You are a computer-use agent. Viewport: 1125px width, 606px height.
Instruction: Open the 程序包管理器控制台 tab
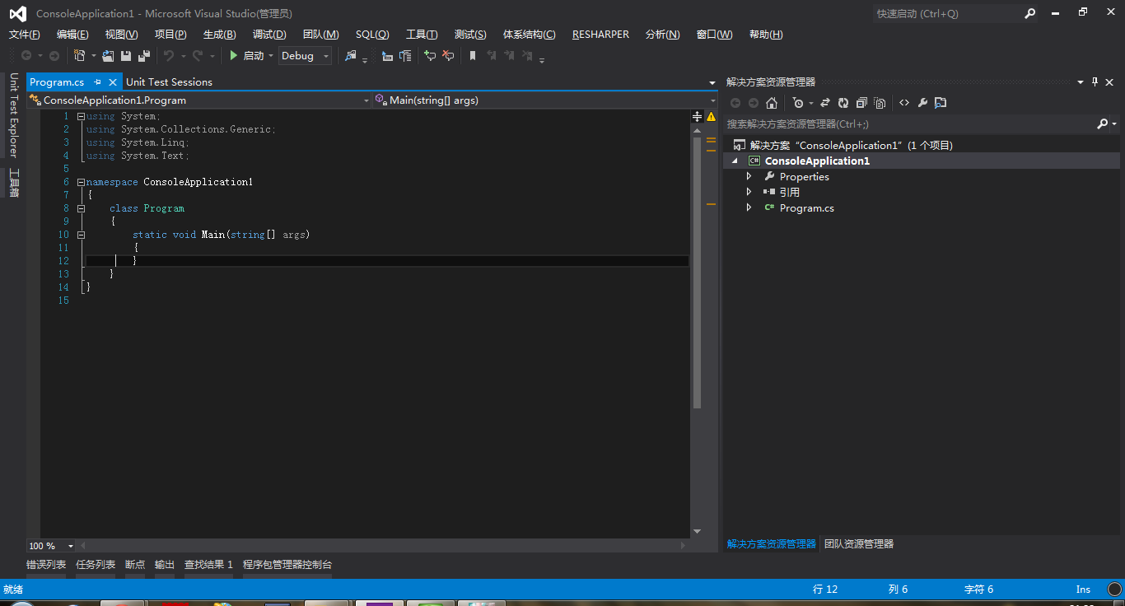coord(287,565)
